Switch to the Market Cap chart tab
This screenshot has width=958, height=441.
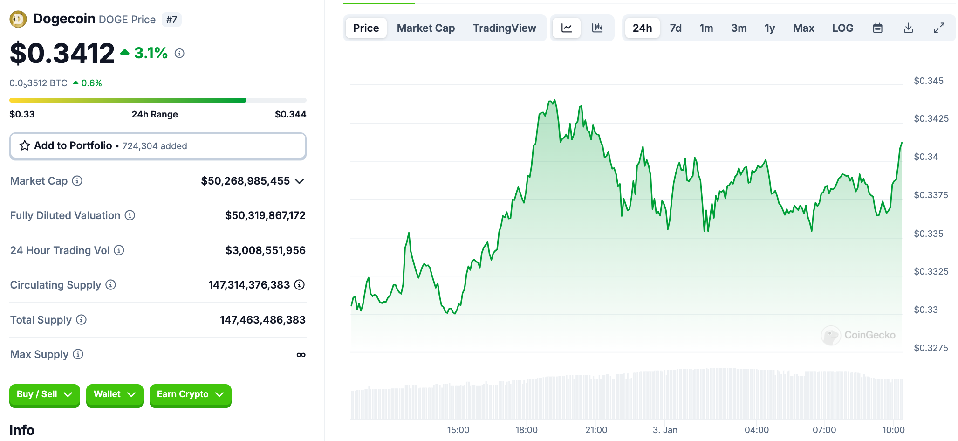tap(425, 28)
